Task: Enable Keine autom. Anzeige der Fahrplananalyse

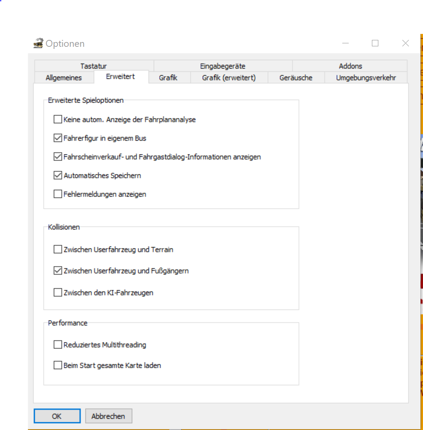Action: point(58,119)
